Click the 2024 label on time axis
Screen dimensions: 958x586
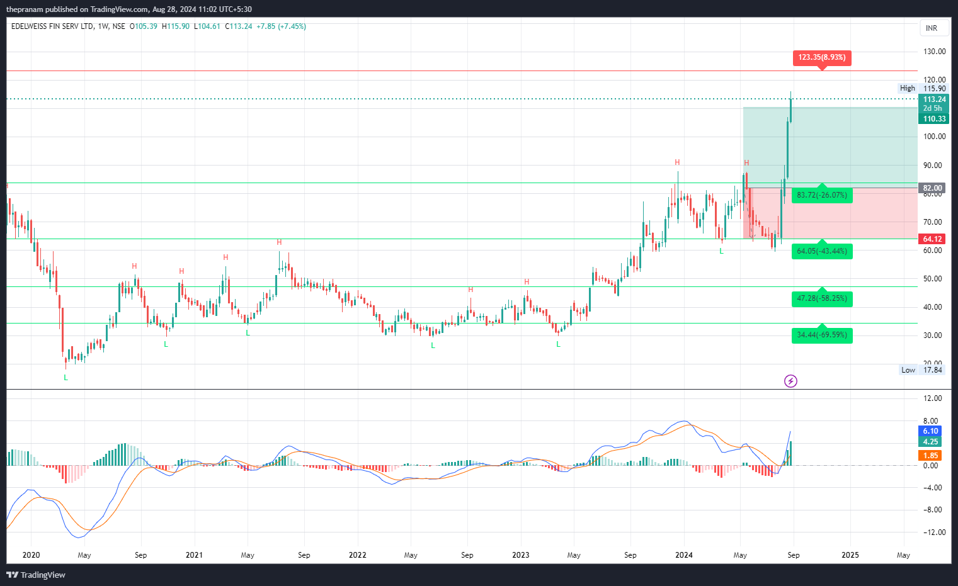(x=683, y=555)
